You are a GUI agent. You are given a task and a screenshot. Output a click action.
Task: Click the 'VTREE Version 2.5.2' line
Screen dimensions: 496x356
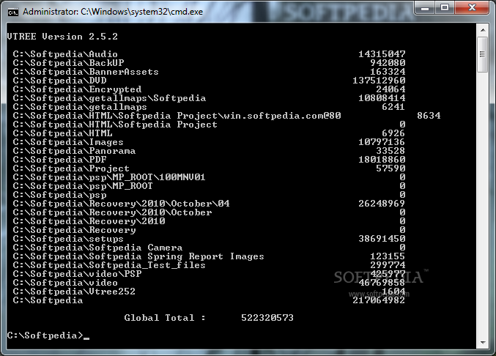[x=62, y=37]
